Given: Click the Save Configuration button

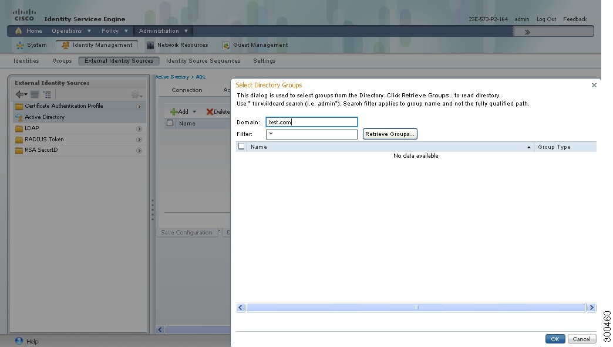Looking at the screenshot, I should tap(187, 233).
